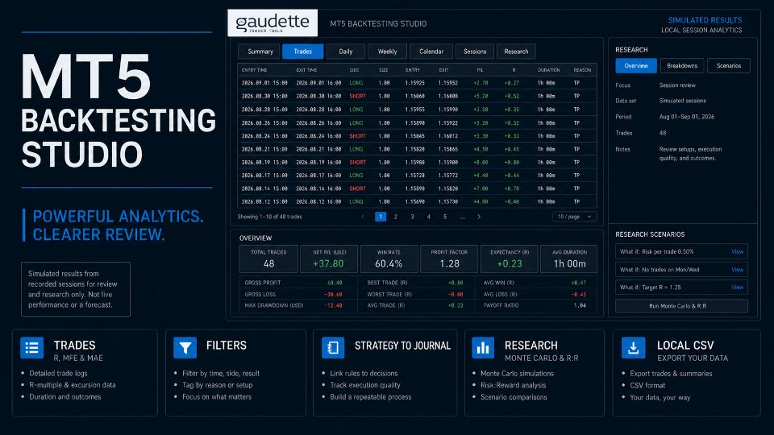Select the 2026.08.30 15:00 entry time cell
The width and height of the screenshot is (774, 435).
264,96
